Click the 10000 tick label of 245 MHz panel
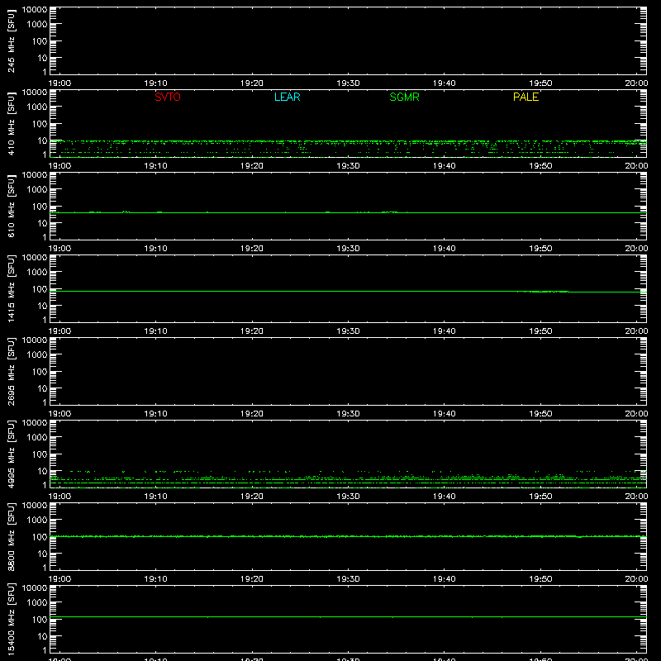Screen dimensions: 661x661 [x=35, y=10]
